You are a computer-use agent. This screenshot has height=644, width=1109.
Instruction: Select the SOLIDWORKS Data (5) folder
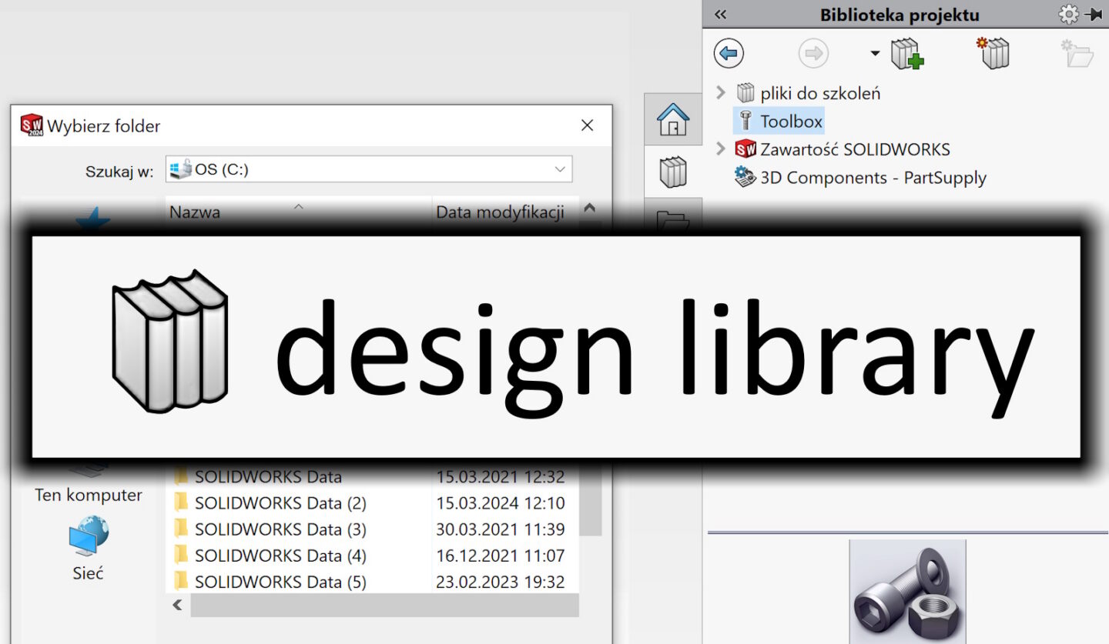click(x=280, y=582)
